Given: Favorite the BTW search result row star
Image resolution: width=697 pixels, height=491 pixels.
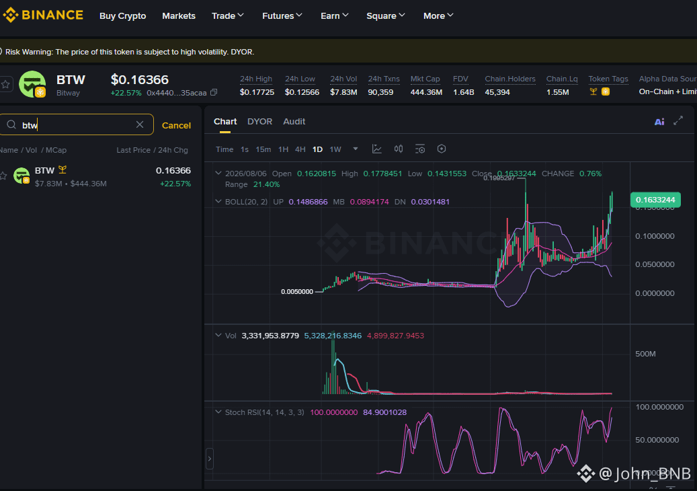Looking at the screenshot, I should [x=3, y=176].
